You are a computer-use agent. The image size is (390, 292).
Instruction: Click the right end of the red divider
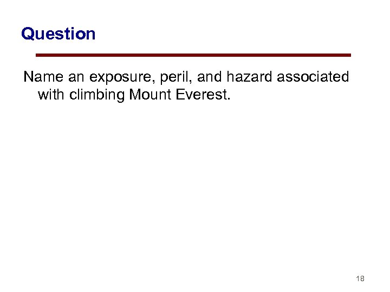(x=349, y=55)
